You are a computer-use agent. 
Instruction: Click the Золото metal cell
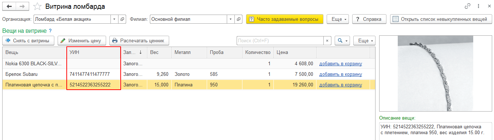189,74
